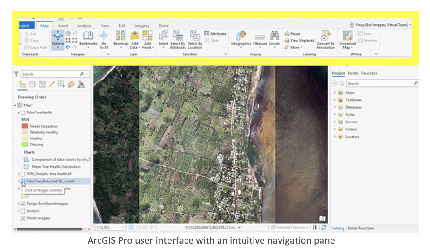This screenshot has height=252, width=430.
Task: Expand the Tongo-8cmDroneImagery layer
Action: click(19, 204)
